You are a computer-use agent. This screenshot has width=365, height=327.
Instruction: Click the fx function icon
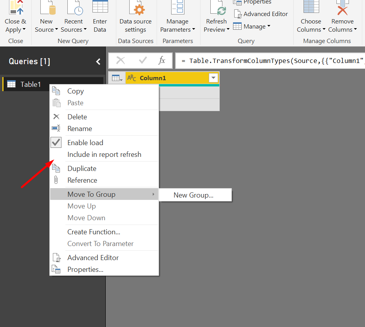pos(162,61)
